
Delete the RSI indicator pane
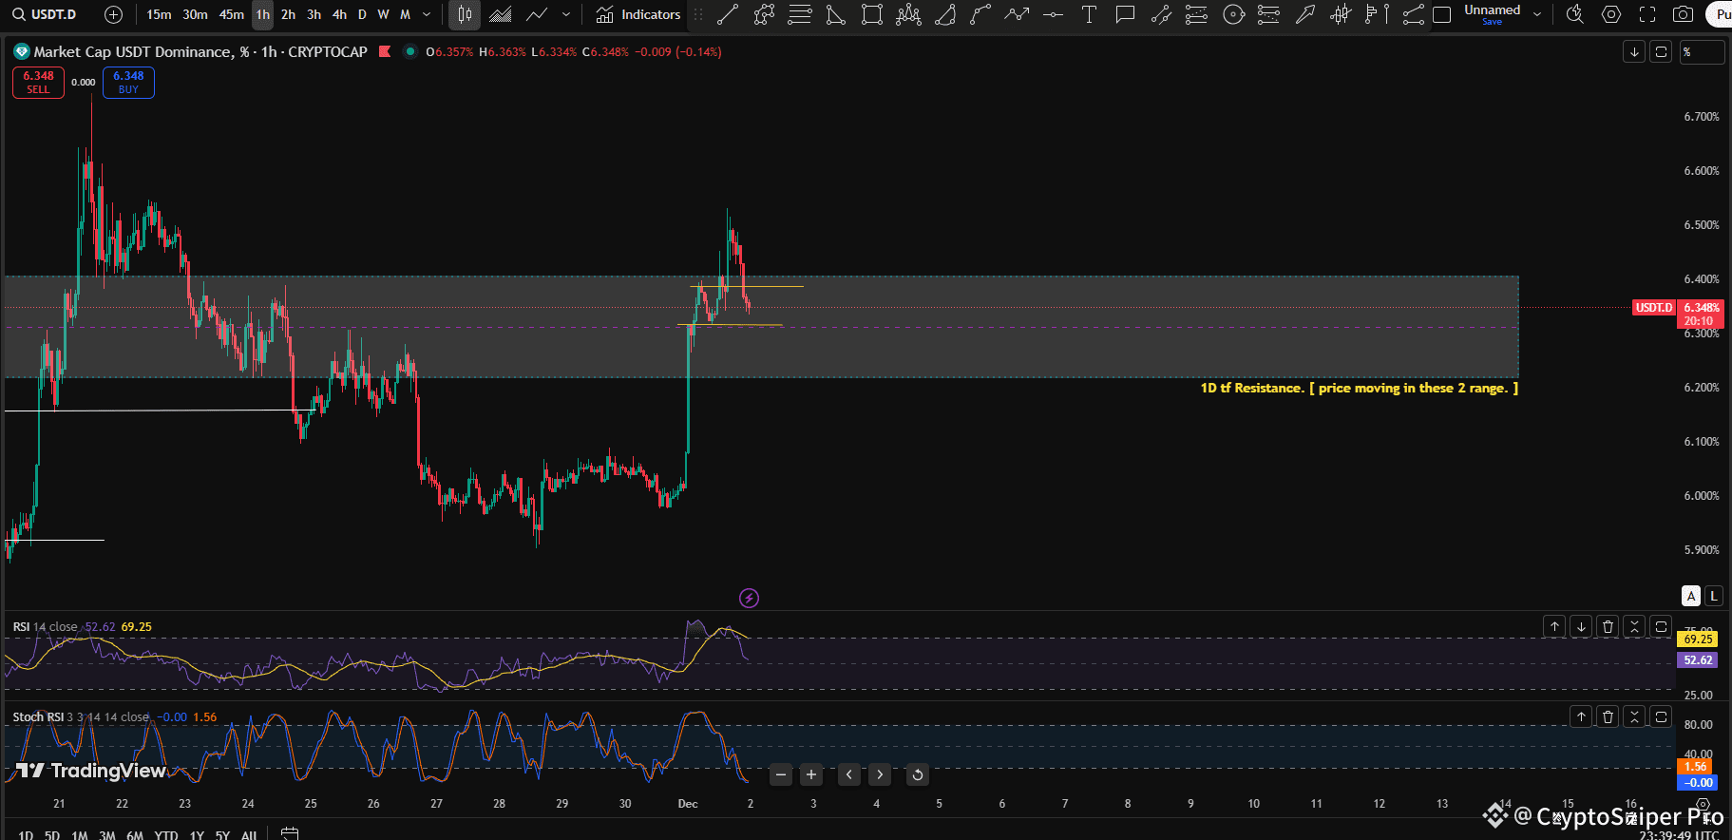(x=1608, y=626)
